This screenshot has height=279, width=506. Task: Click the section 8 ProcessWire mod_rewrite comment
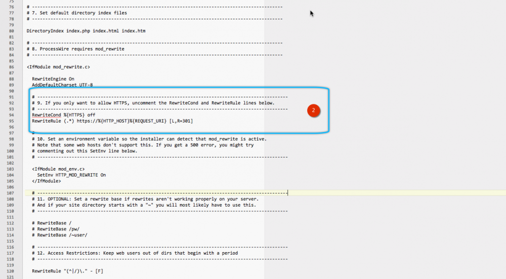coord(75,49)
